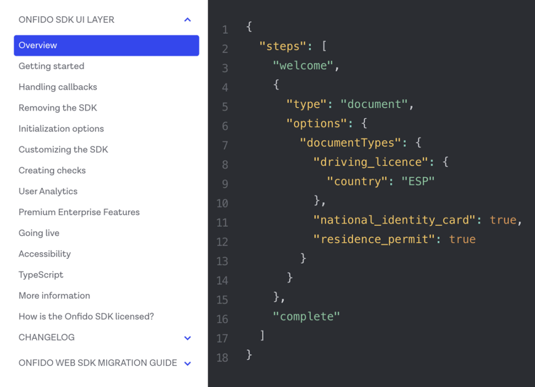Open More information

click(54, 295)
